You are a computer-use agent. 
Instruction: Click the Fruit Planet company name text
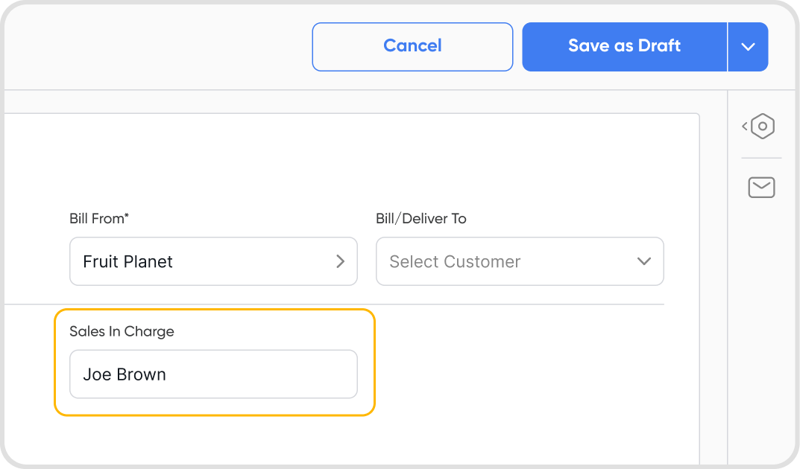(127, 262)
